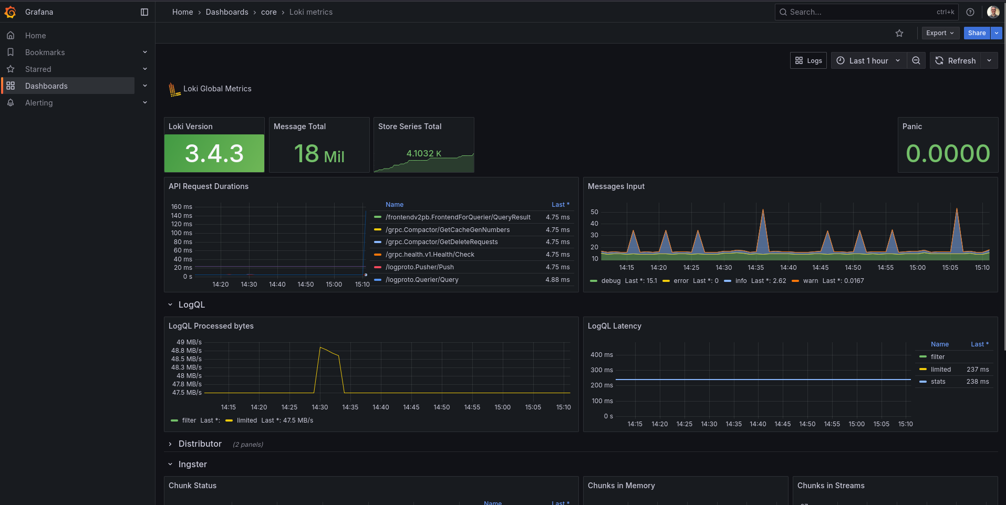Click the Bookmarks icon in sidebar
This screenshot has height=505, width=1006.
pos(11,52)
